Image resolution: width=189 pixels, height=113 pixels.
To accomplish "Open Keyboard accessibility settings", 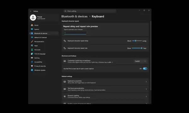I will click(105, 82).
